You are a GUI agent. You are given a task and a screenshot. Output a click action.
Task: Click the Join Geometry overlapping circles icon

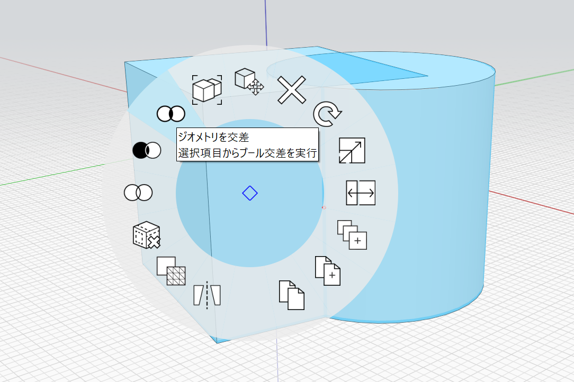pos(138,193)
